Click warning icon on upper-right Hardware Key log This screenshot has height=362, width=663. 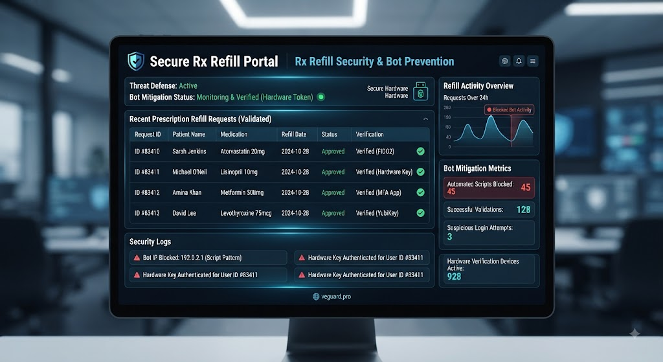(x=302, y=258)
